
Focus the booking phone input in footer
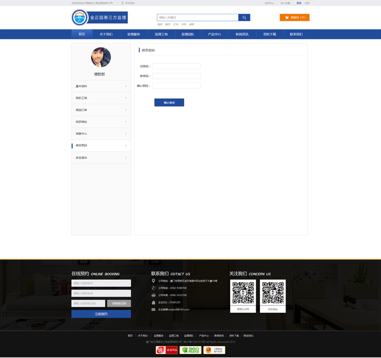[101, 294]
